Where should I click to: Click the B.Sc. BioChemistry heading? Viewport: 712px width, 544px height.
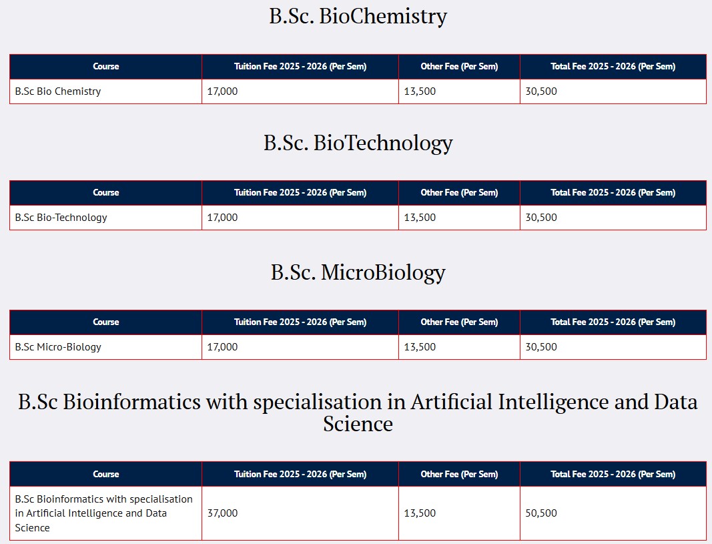click(x=358, y=16)
